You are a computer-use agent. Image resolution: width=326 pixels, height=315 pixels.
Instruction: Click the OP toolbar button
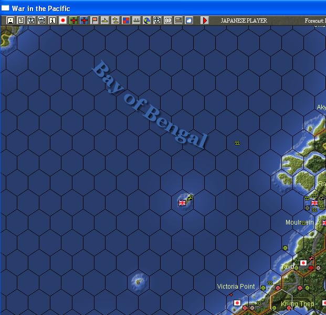click(x=168, y=21)
